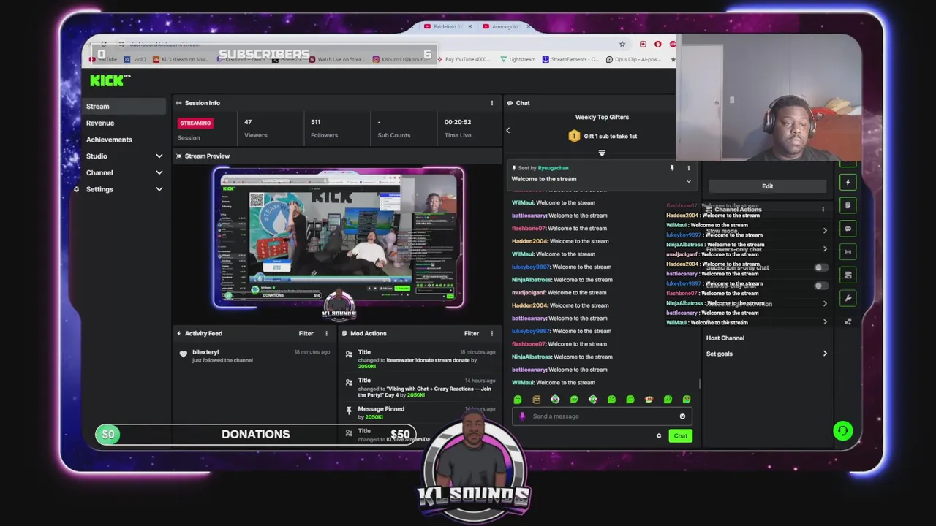This screenshot has width=936, height=526.
Task: Click the pin icon beside Message Pinned entry
Action: click(x=349, y=410)
